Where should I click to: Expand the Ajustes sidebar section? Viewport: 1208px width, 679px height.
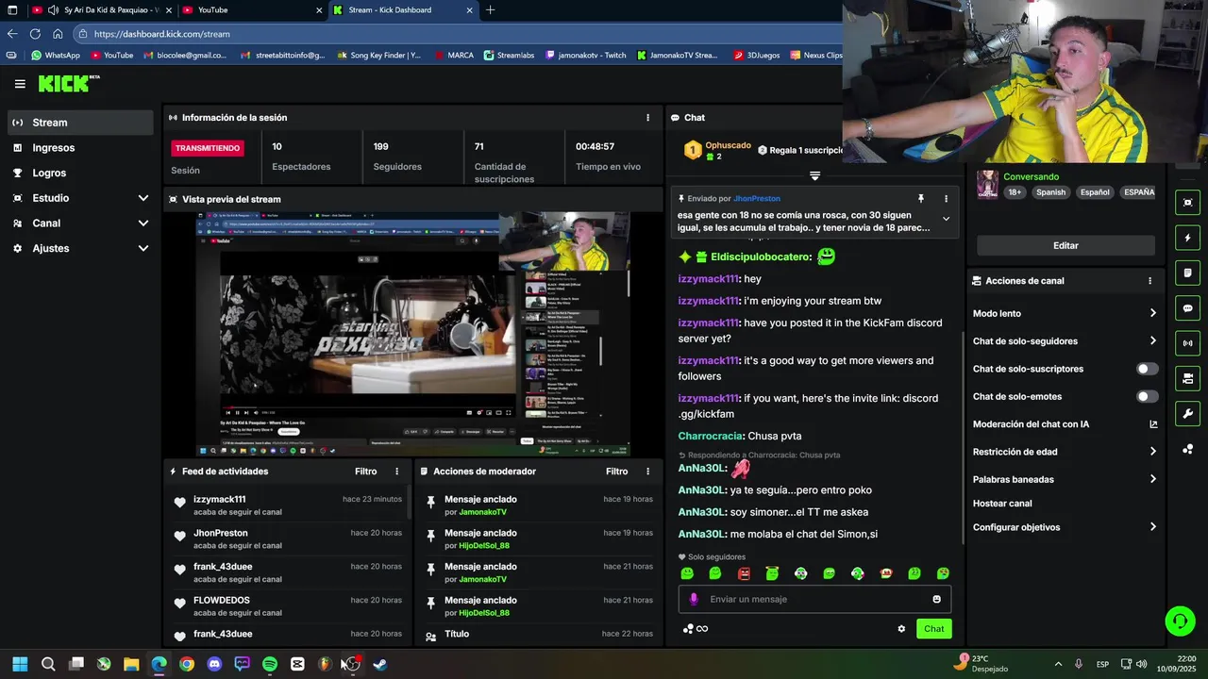coord(143,248)
